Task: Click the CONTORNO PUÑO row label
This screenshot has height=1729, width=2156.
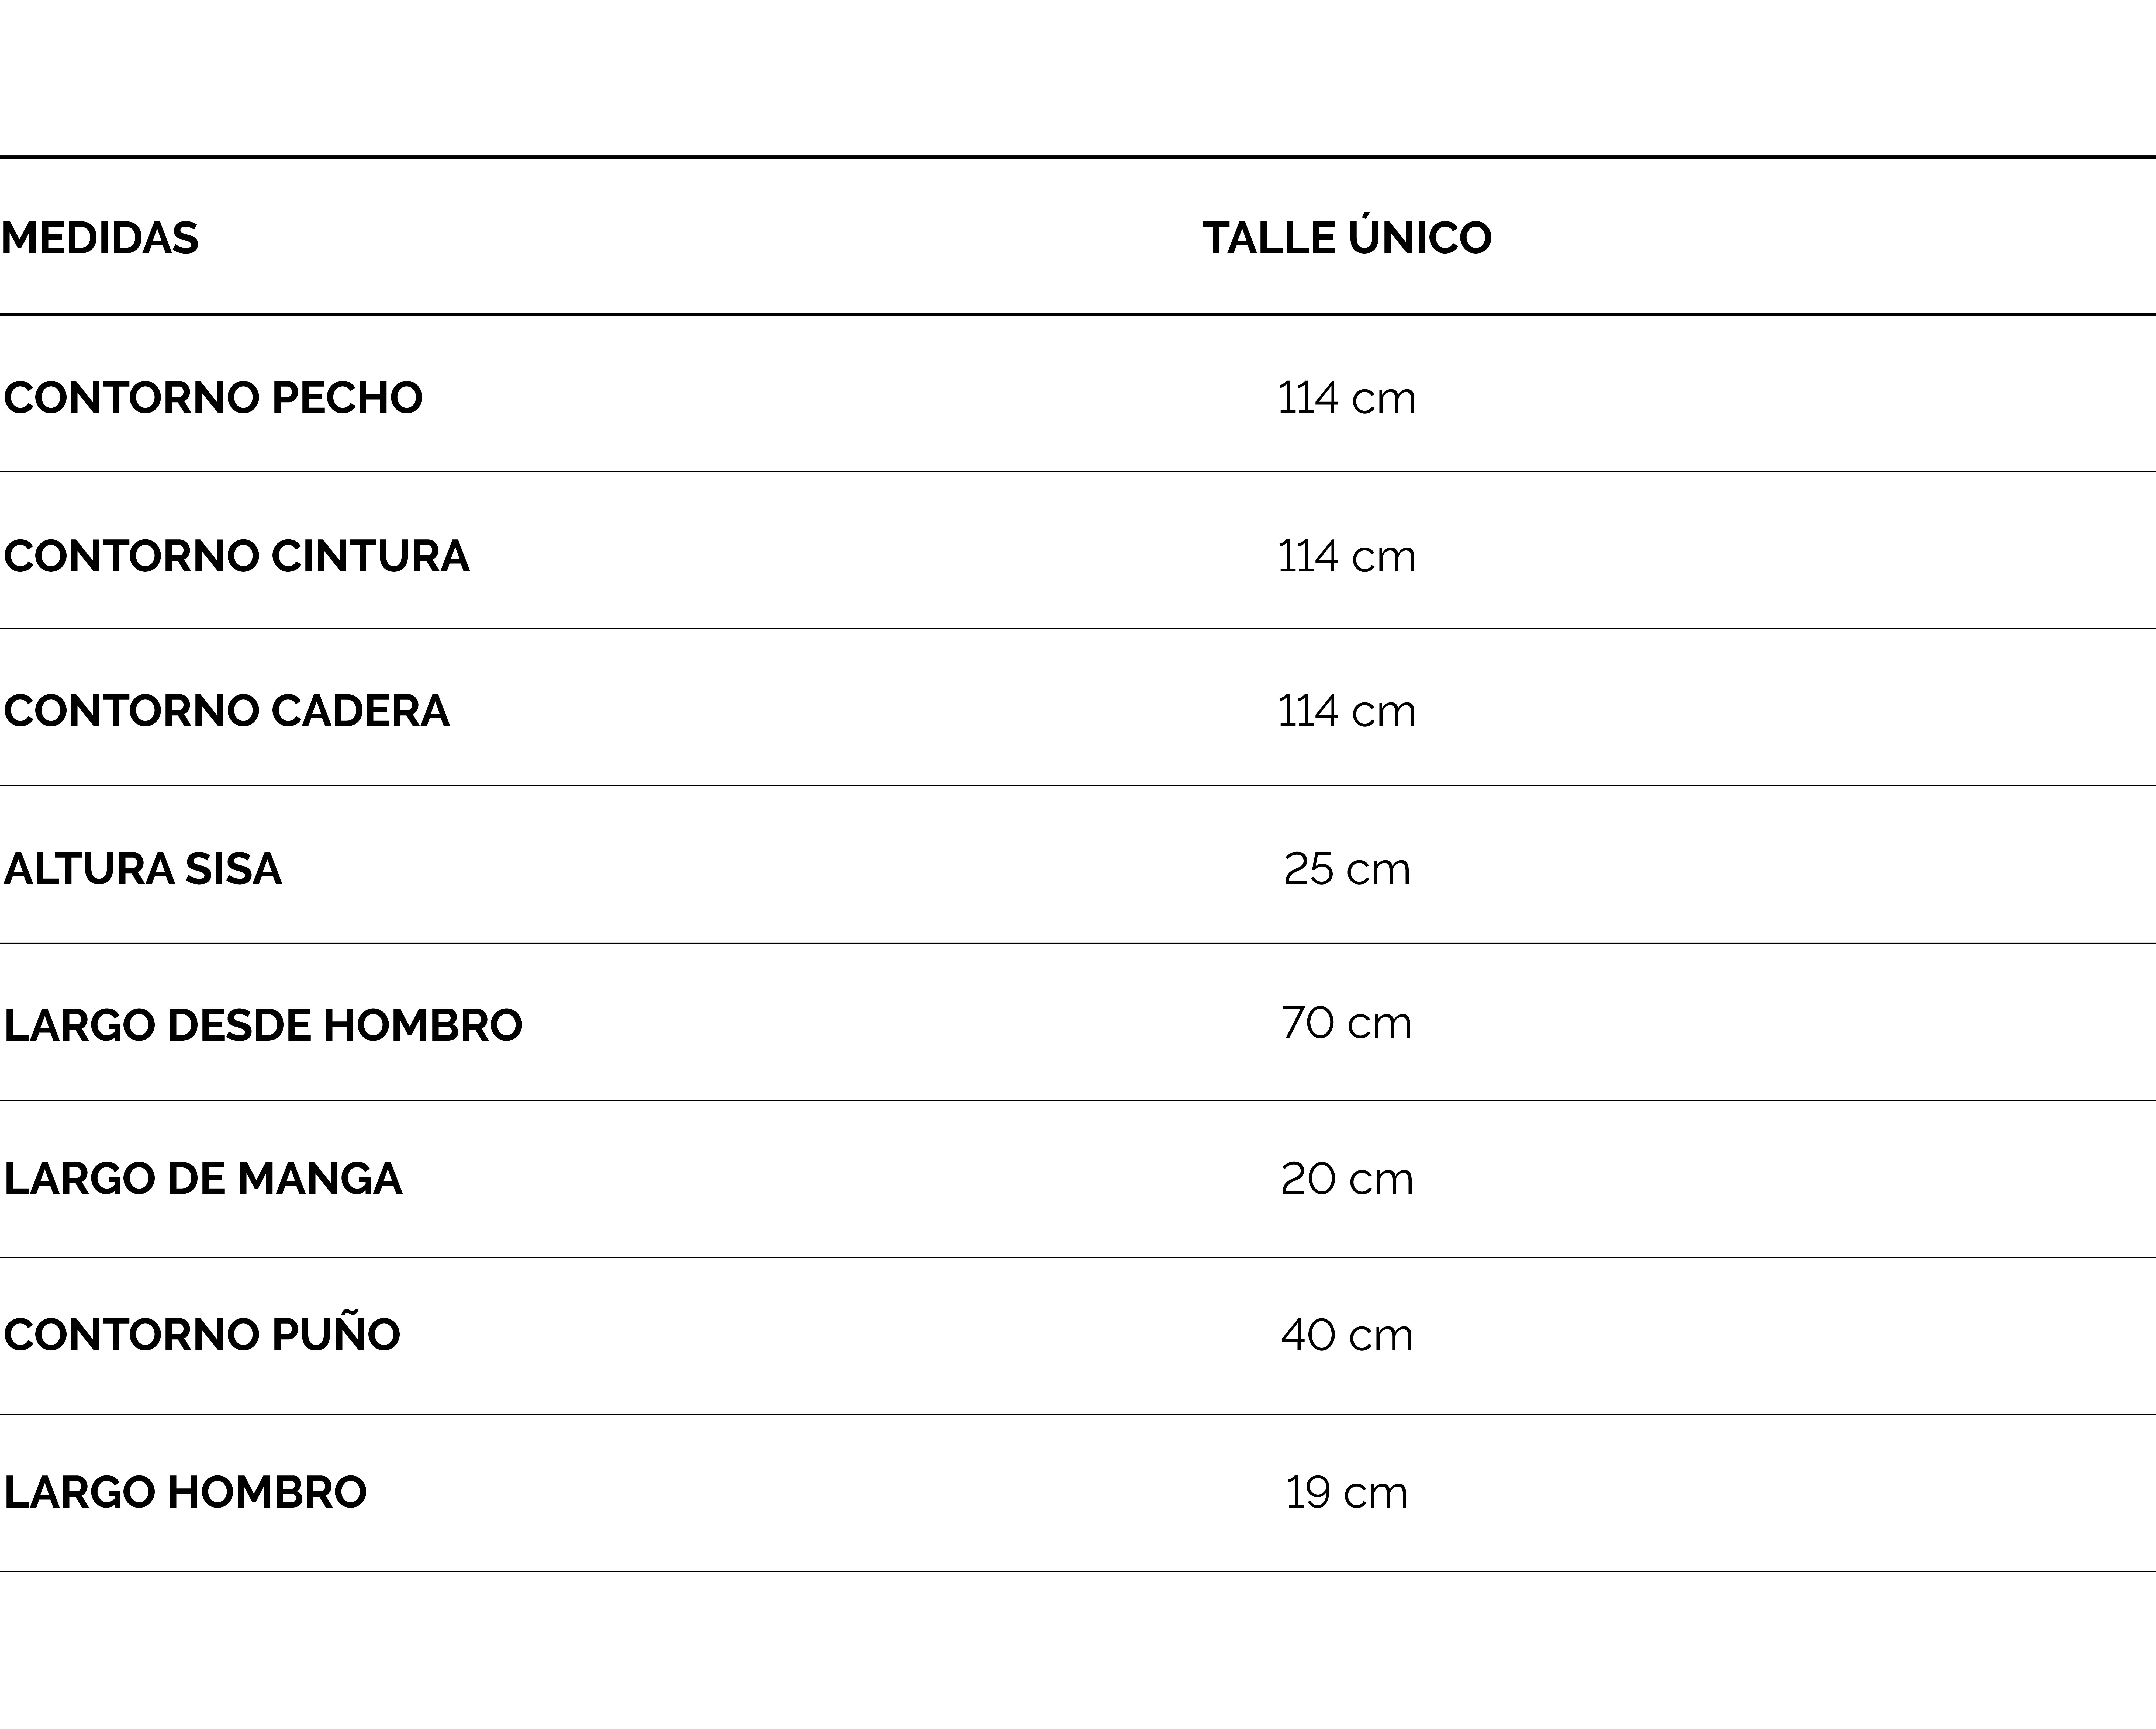Action: 202,1335
